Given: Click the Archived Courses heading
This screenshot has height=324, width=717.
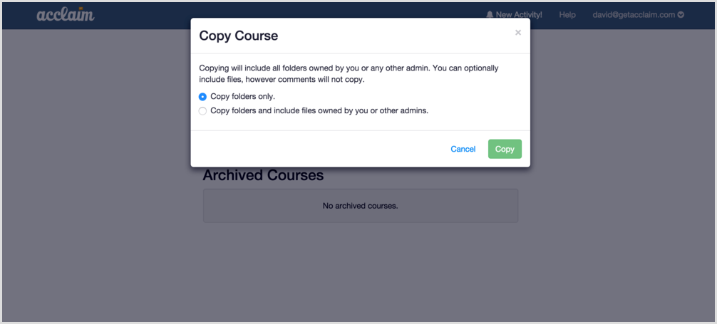Looking at the screenshot, I should [263, 175].
